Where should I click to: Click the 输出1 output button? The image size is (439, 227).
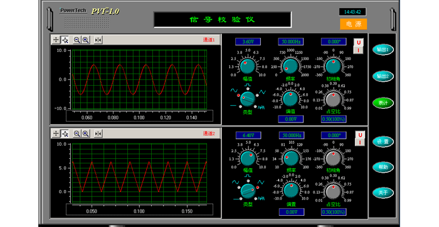[383, 49]
